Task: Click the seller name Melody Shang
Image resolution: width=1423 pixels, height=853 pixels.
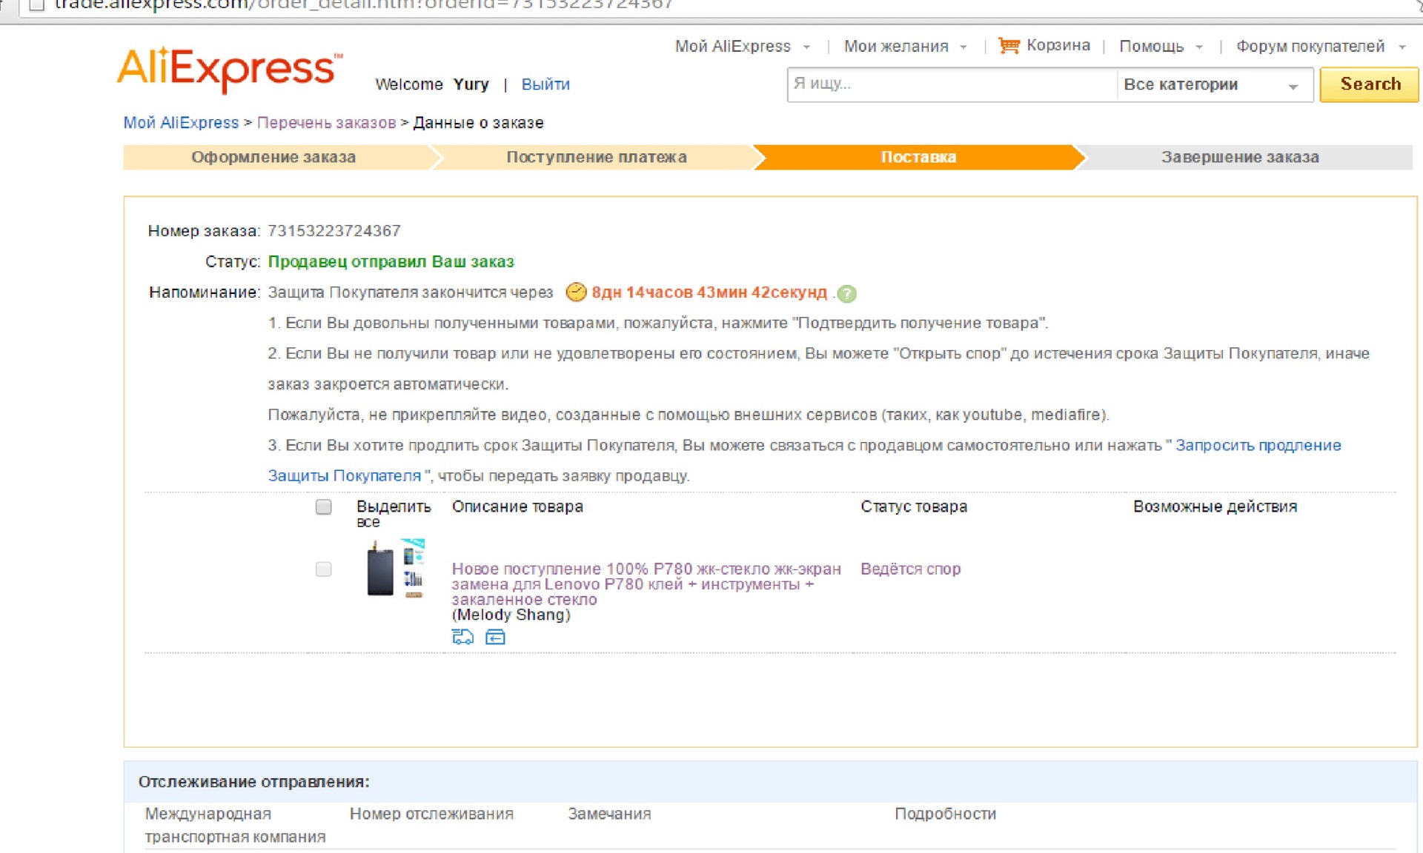Action: tap(511, 615)
